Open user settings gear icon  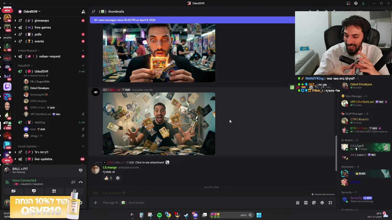81,203
